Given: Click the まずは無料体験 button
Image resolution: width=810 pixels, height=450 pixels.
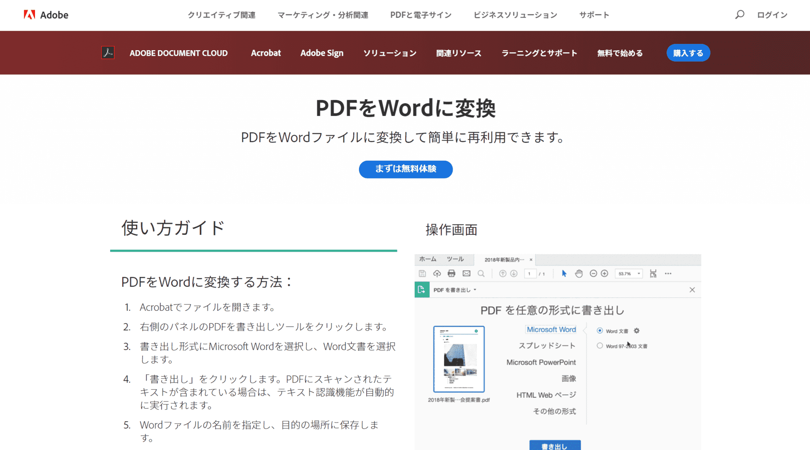Looking at the screenshot, I should coord(406,169).
